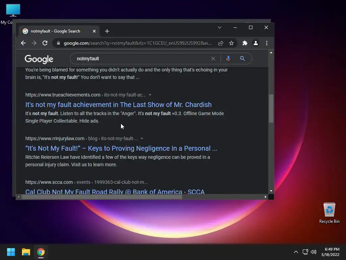
Task: Open Chrome extensions puzzle icon
Action: tap(245, 43)
